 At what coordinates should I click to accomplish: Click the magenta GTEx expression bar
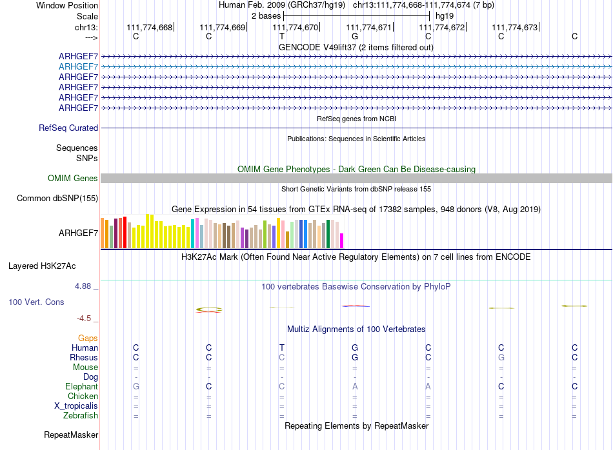342,240
